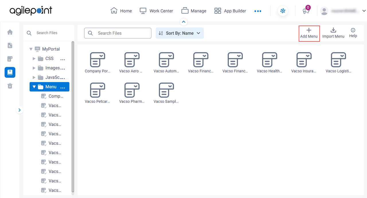Image resolution: width=367 pixels, height=198 pixels.
Task: Open the ellipsis options for JavaSc... folder
Action: tap(63, 78)
